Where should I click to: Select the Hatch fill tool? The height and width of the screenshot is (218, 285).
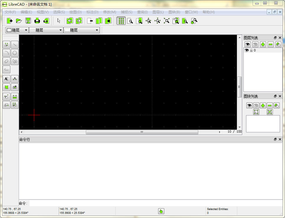(6, 87)
